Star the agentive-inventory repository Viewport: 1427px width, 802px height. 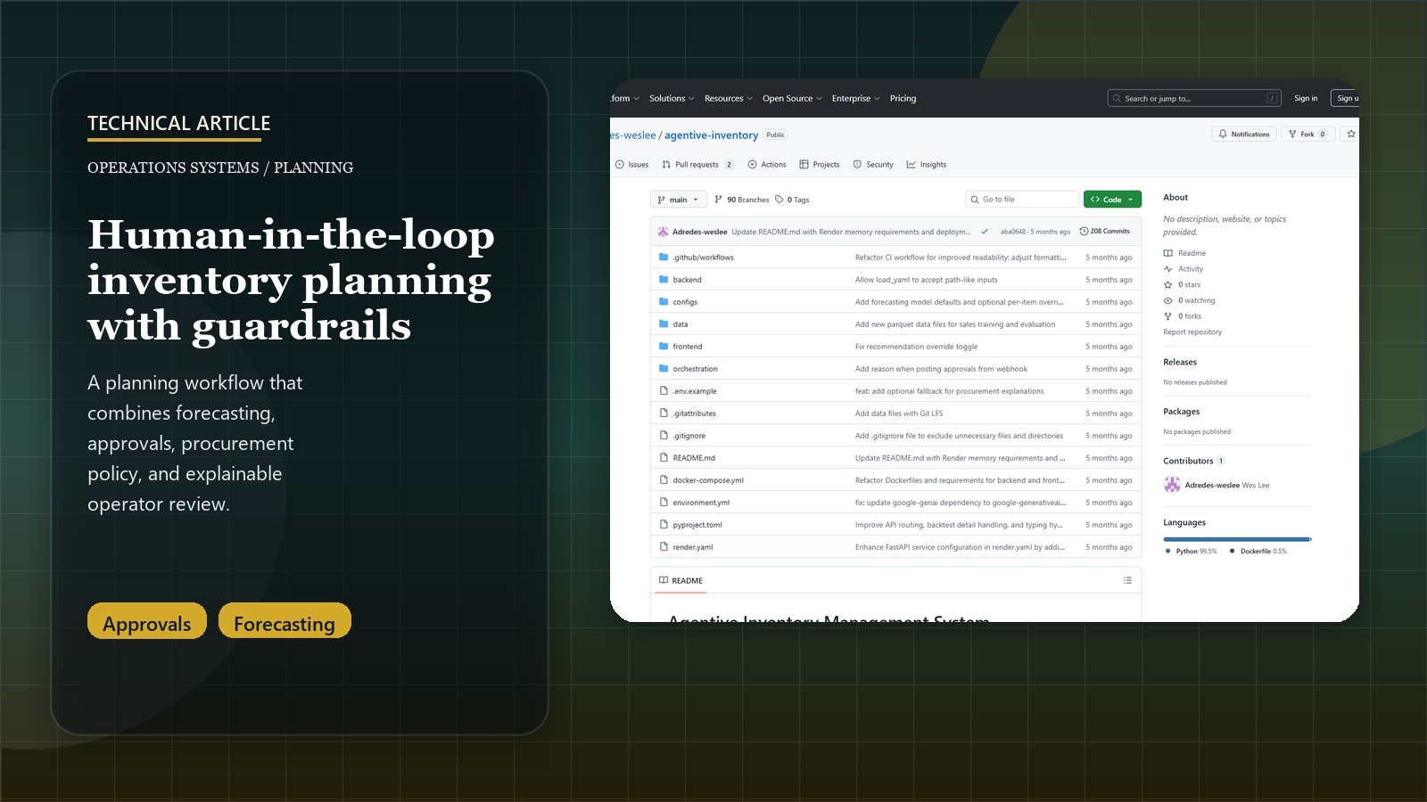(x=1351, y=134)
